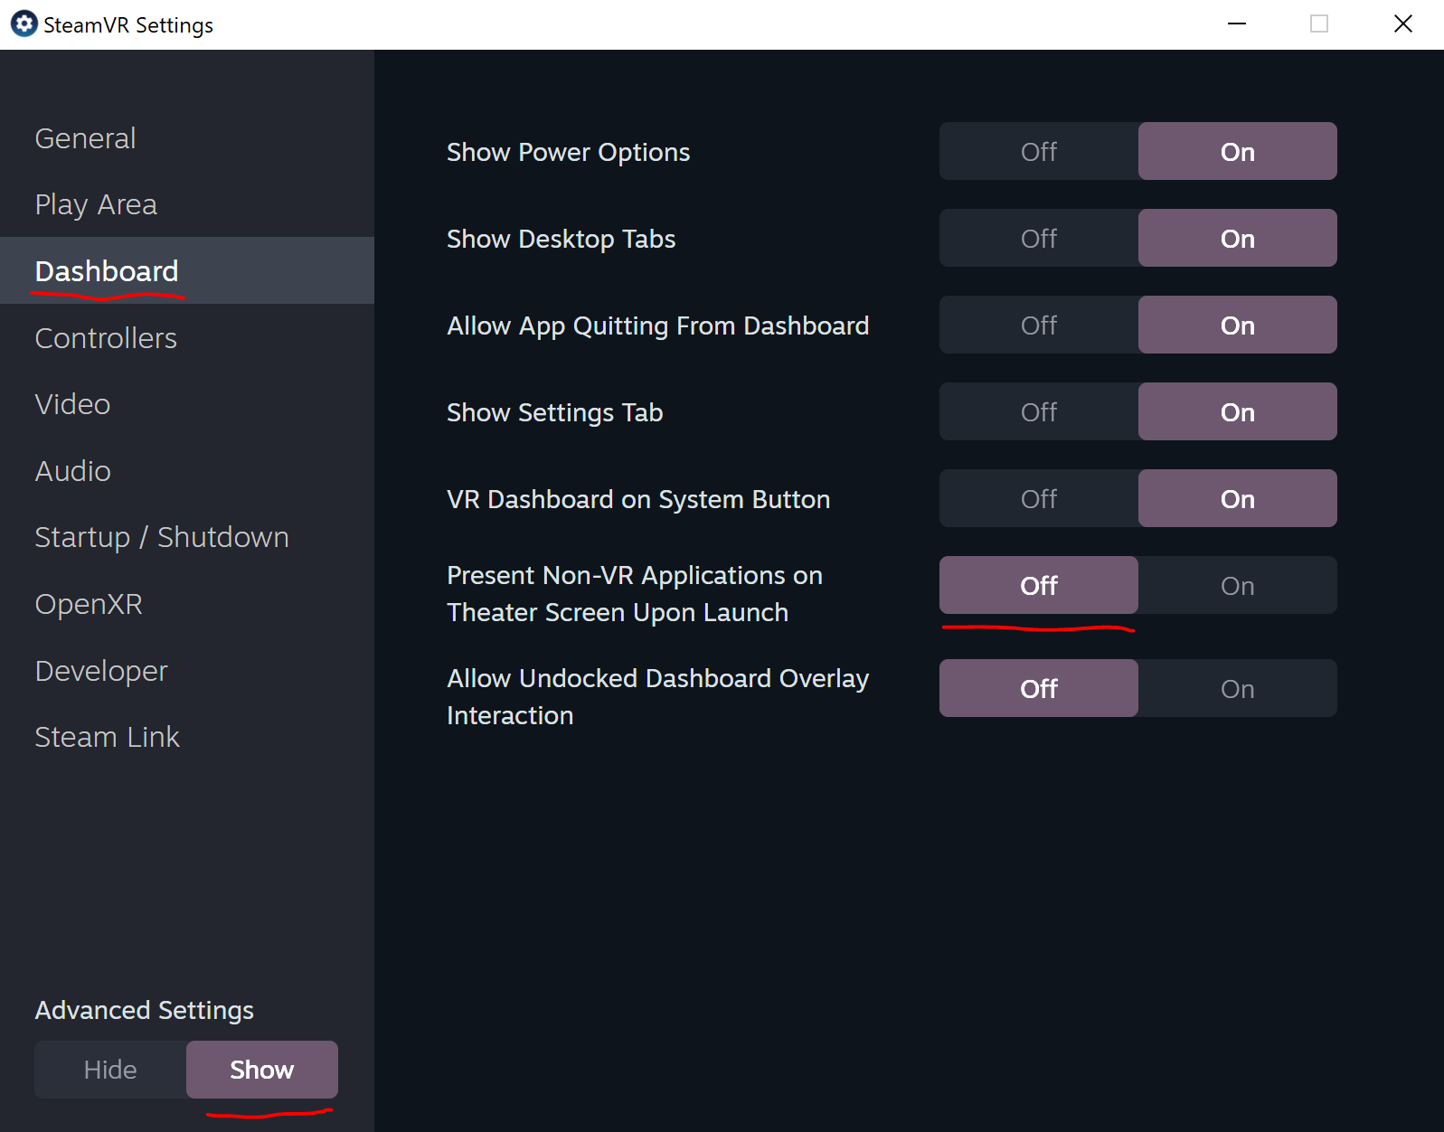Turn off Show Power Options
The width and height of the screenshot is (1444, 1132).
(1038, 152)
